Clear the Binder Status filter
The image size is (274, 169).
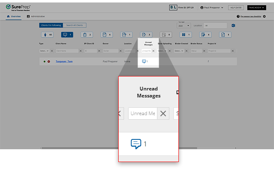click(204, 51)
